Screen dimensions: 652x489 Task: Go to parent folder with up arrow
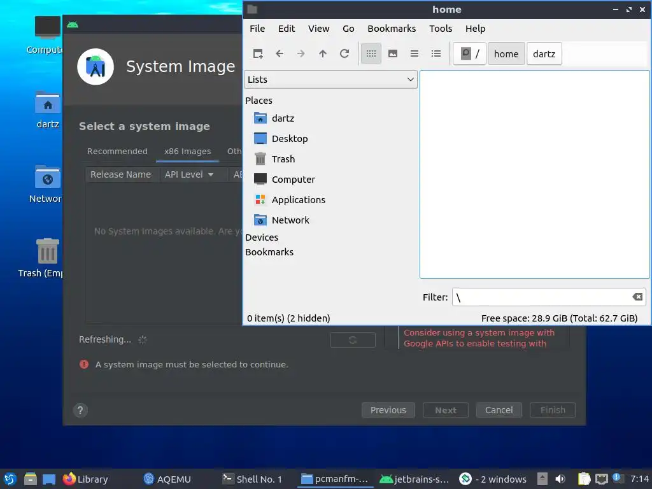click(323, 53)
